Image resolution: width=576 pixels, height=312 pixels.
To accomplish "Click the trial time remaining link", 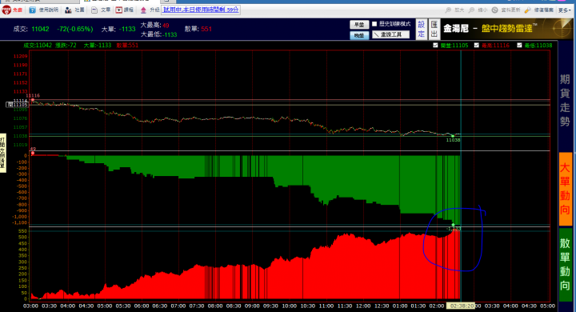I will click(x=201, y=10).
